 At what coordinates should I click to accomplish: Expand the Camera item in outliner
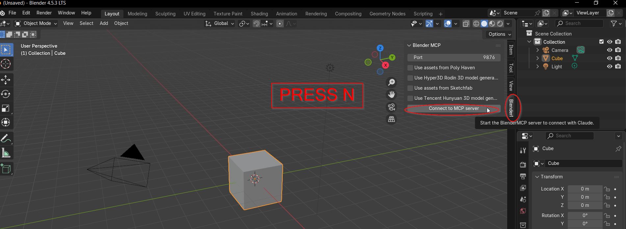click(x=537, y=50)
